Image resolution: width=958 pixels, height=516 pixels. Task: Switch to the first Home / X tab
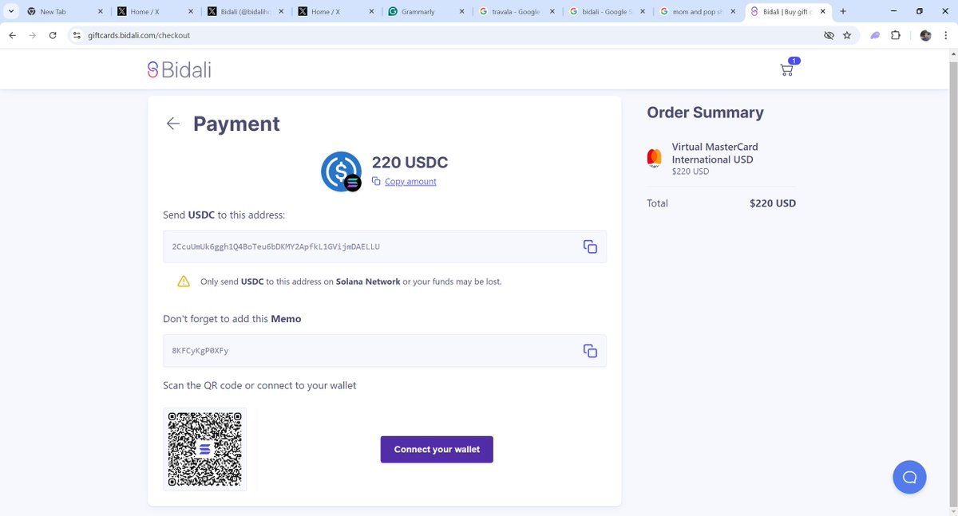click(154, 12)
